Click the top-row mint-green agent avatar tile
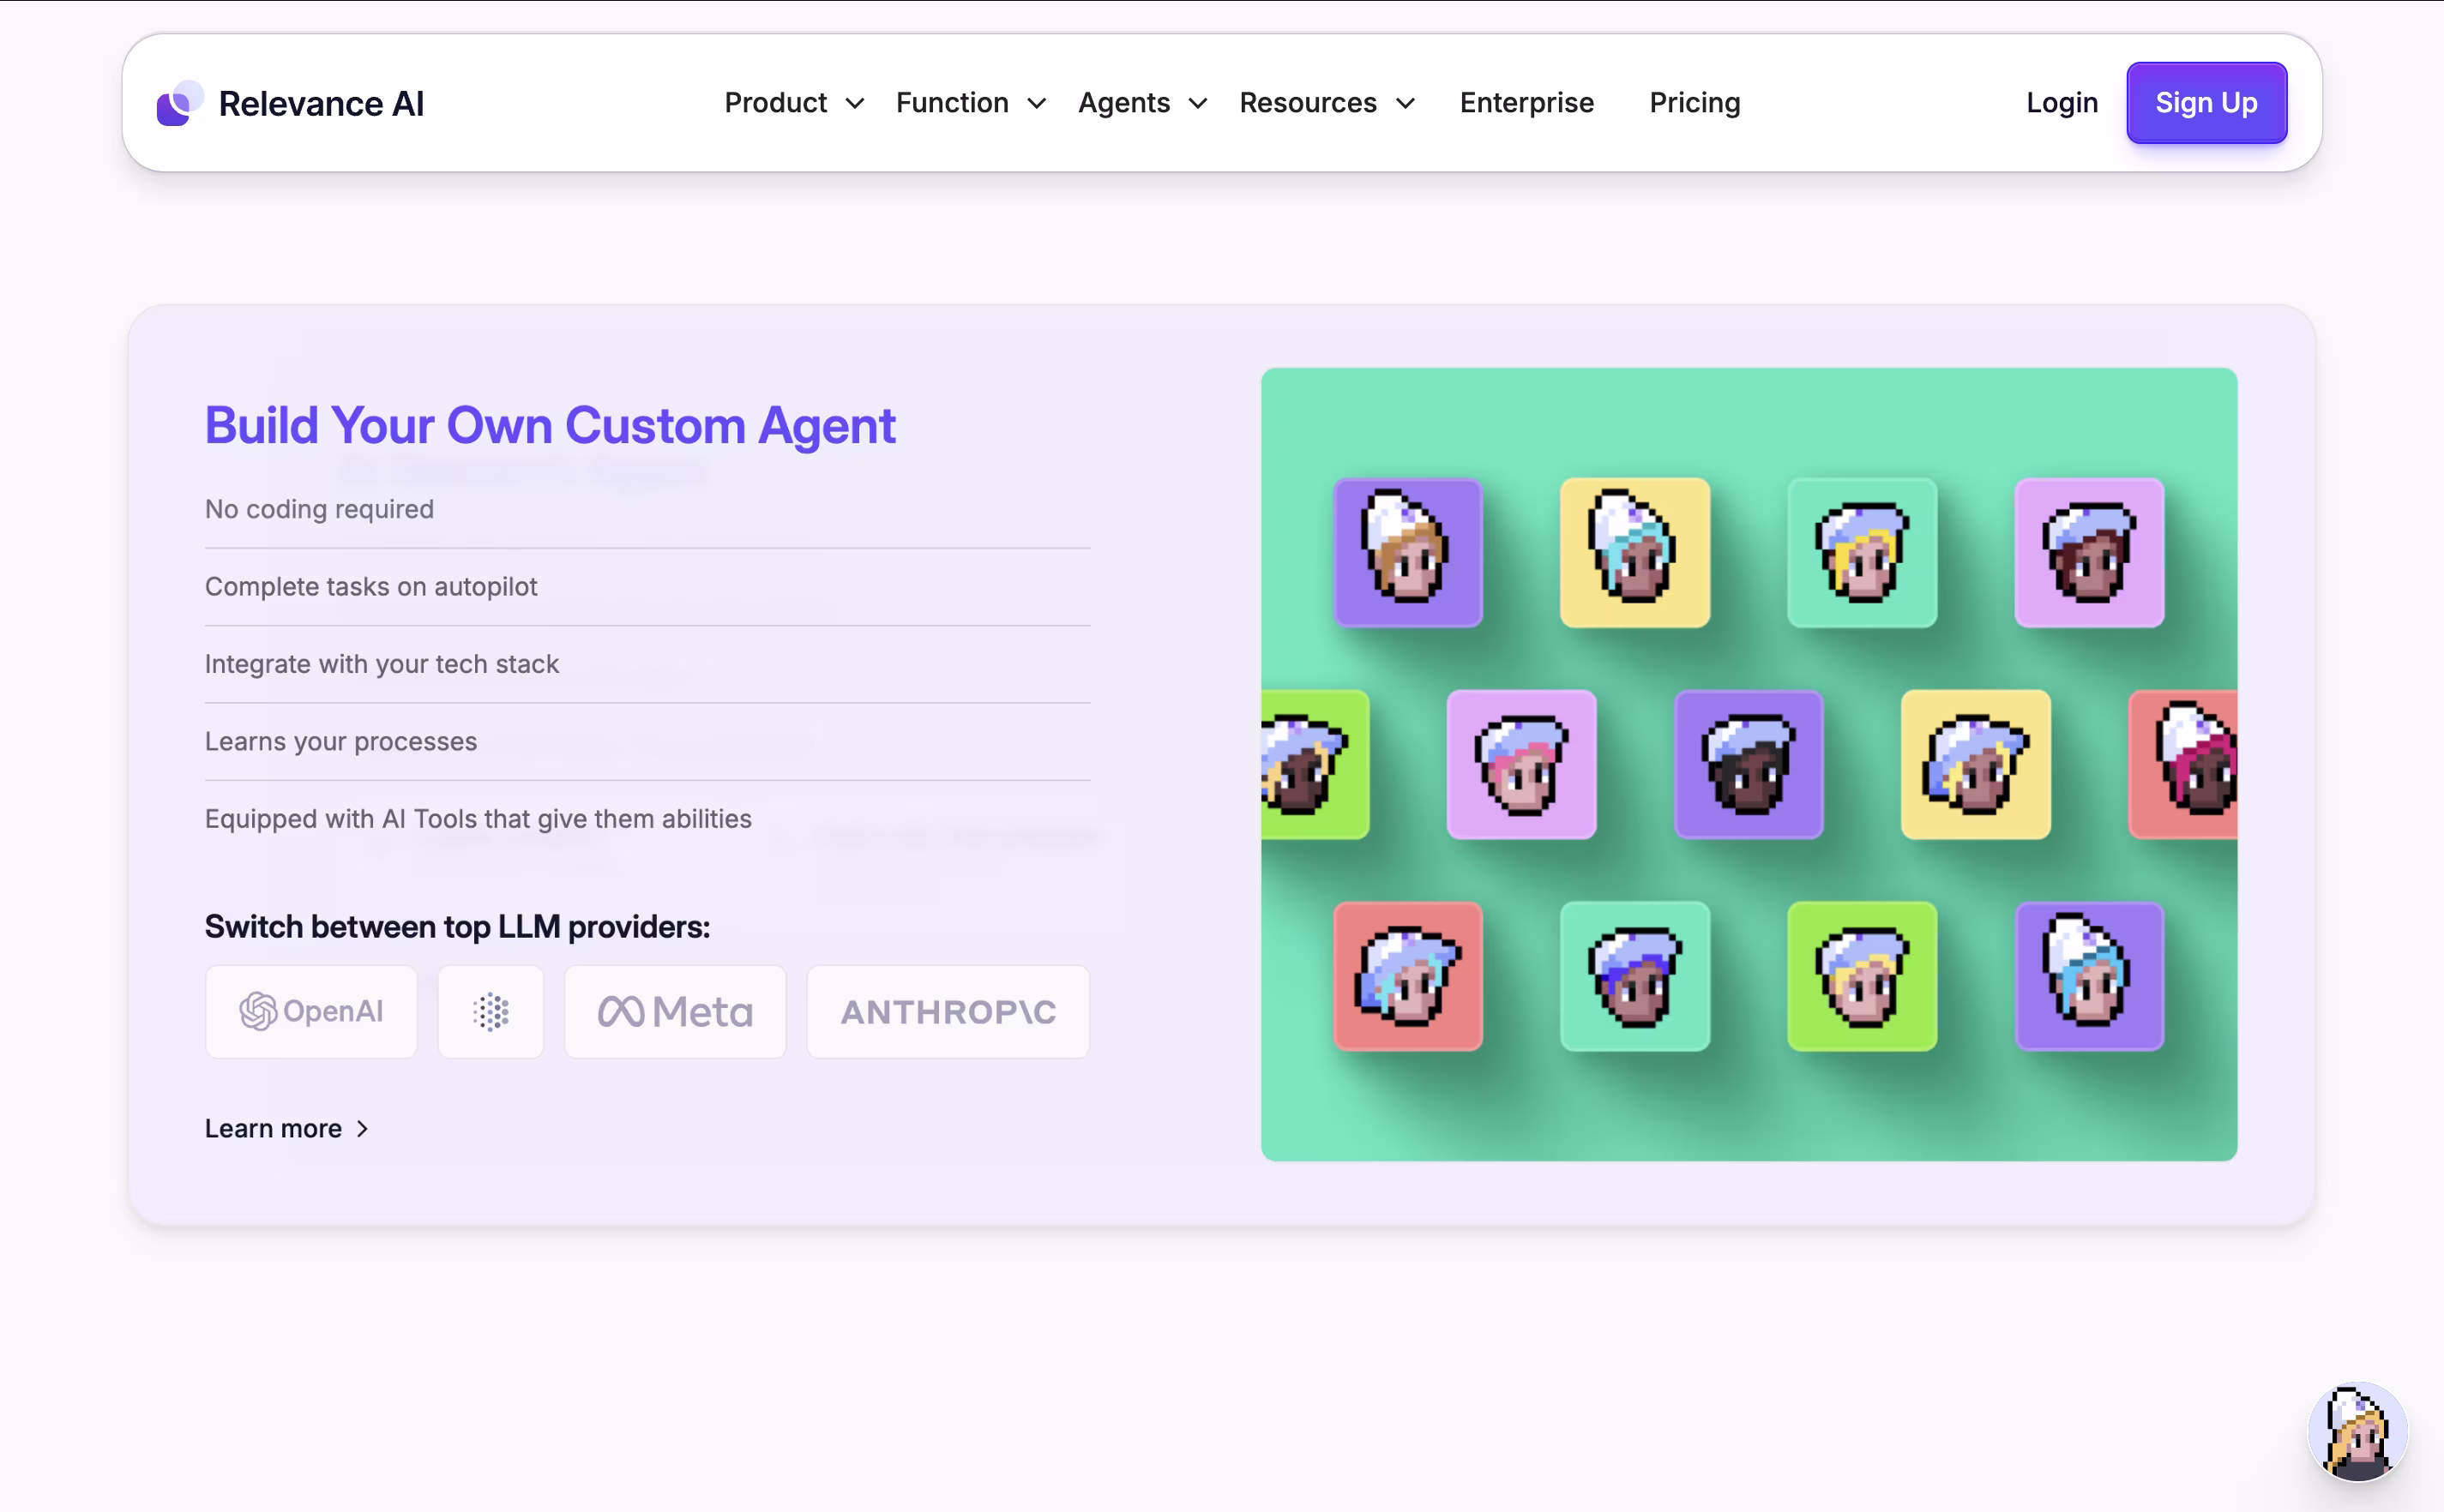Screen dimensions: 2444x1512 1862,553
